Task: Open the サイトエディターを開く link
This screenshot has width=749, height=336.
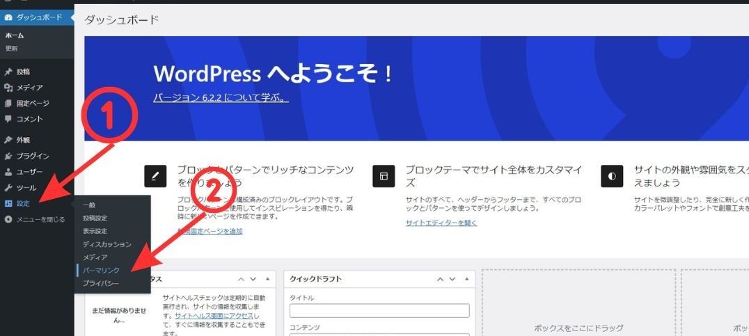Action: pyautogui.click(x=441, y=223)
